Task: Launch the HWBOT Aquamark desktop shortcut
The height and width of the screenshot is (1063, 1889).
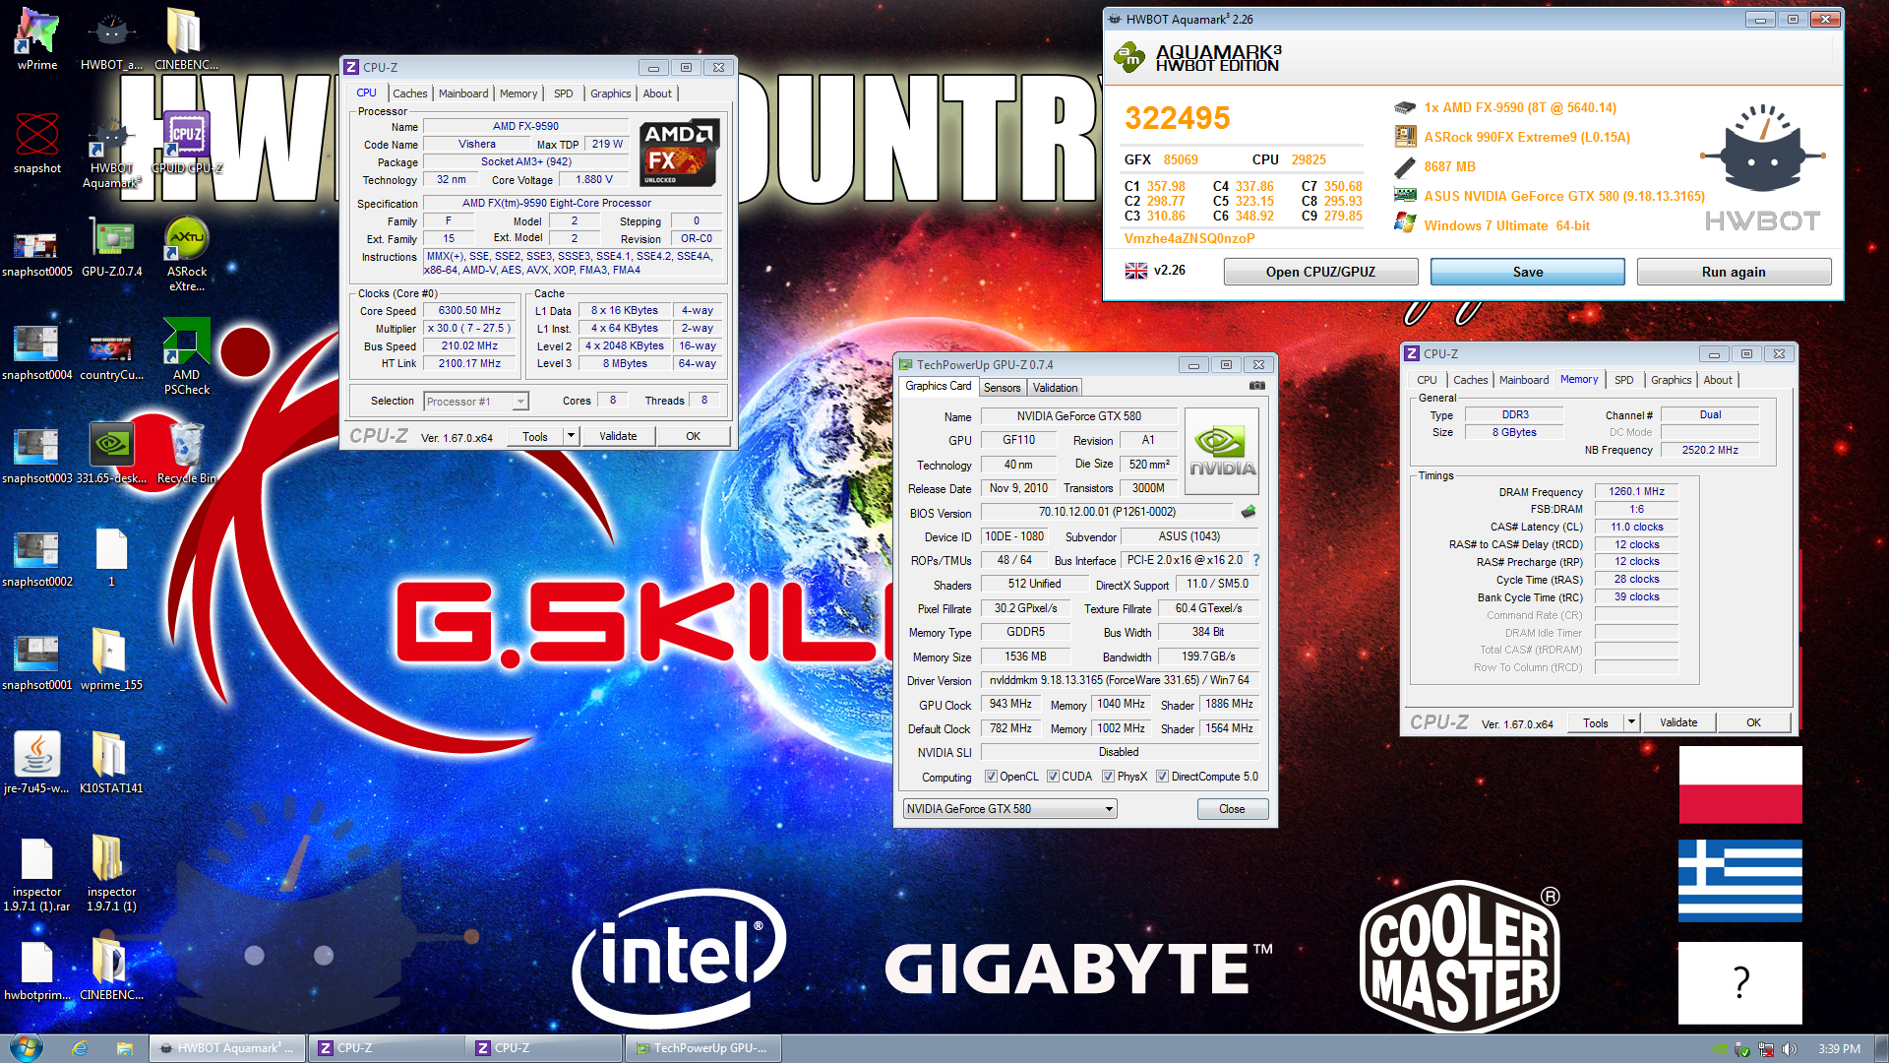Action: pos(111,153)
